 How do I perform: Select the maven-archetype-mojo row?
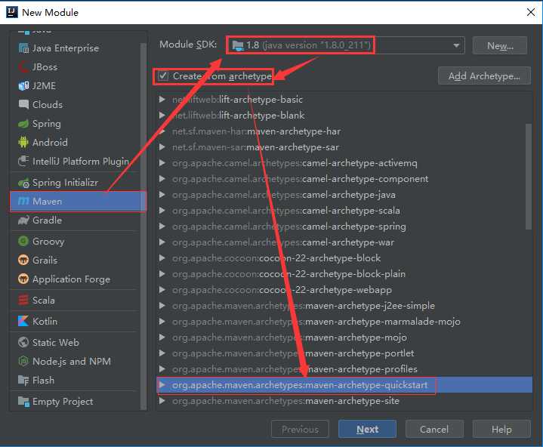344,338
